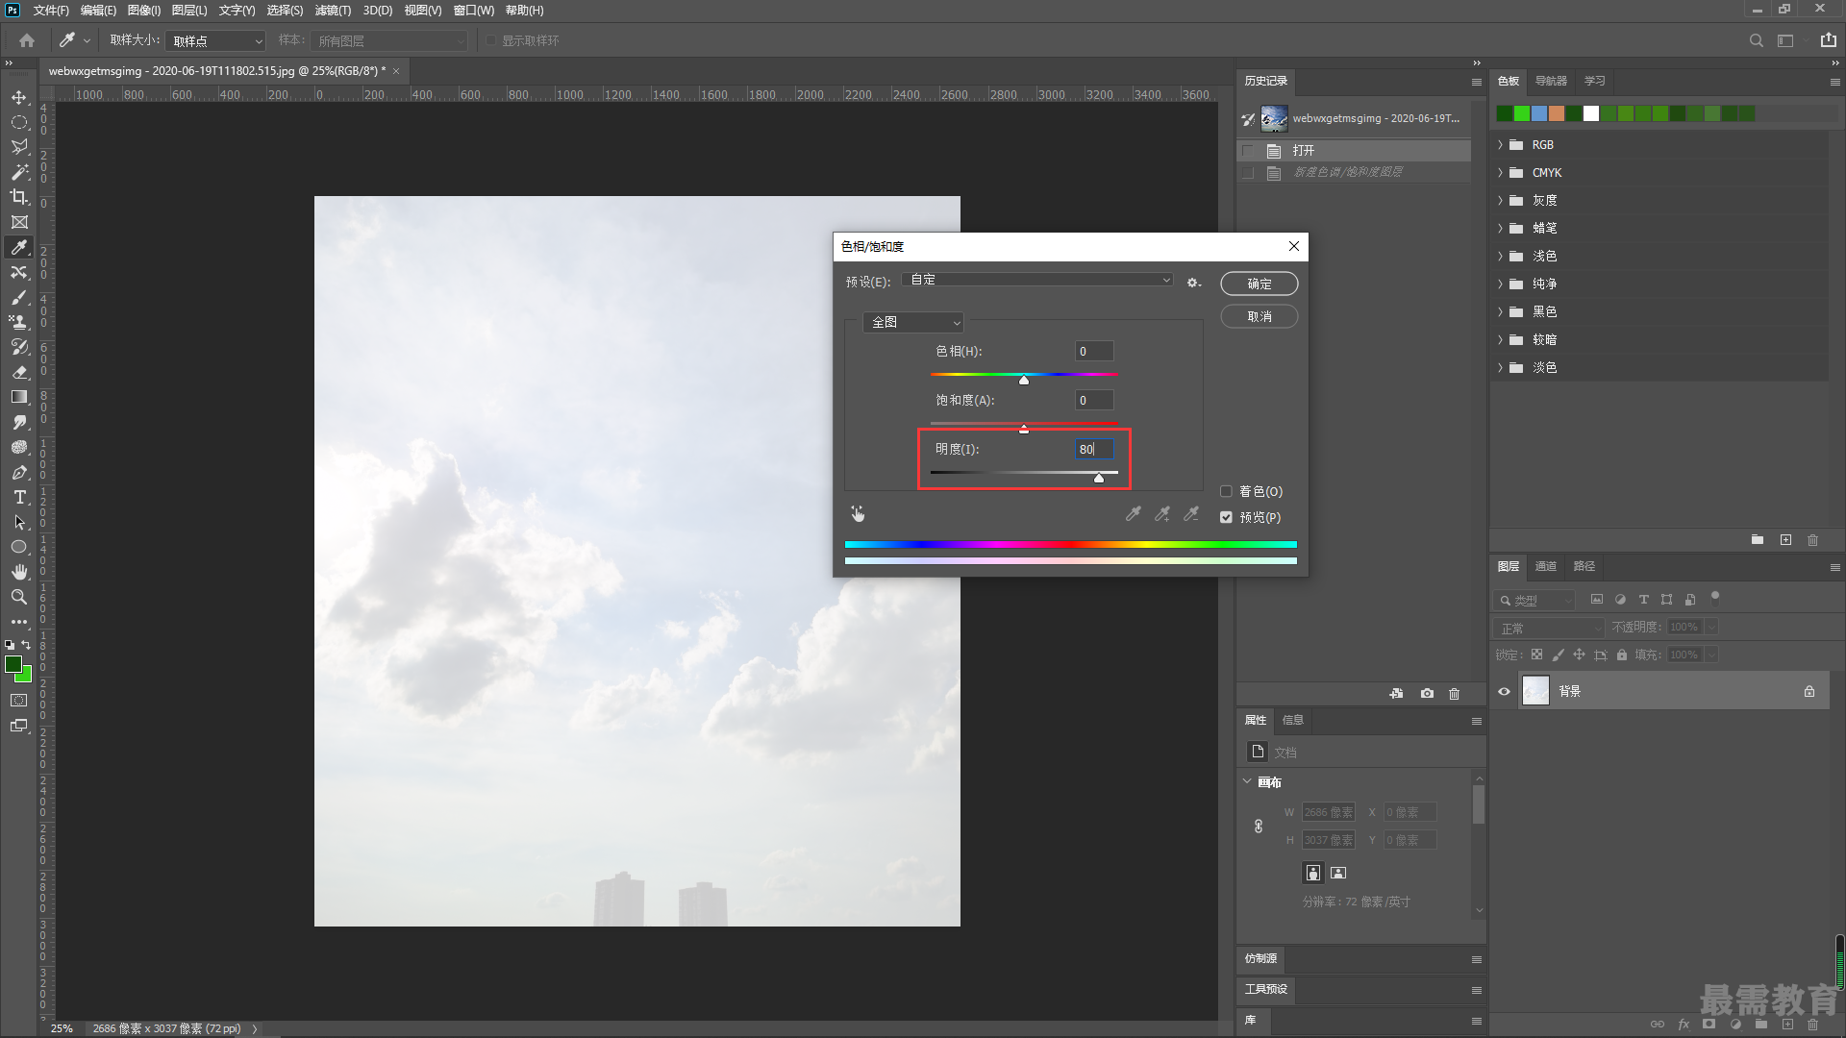The width and height of the screenshot is (1846, 1038).
Task: Select the Clone Stamp tool
Action: 19,322
